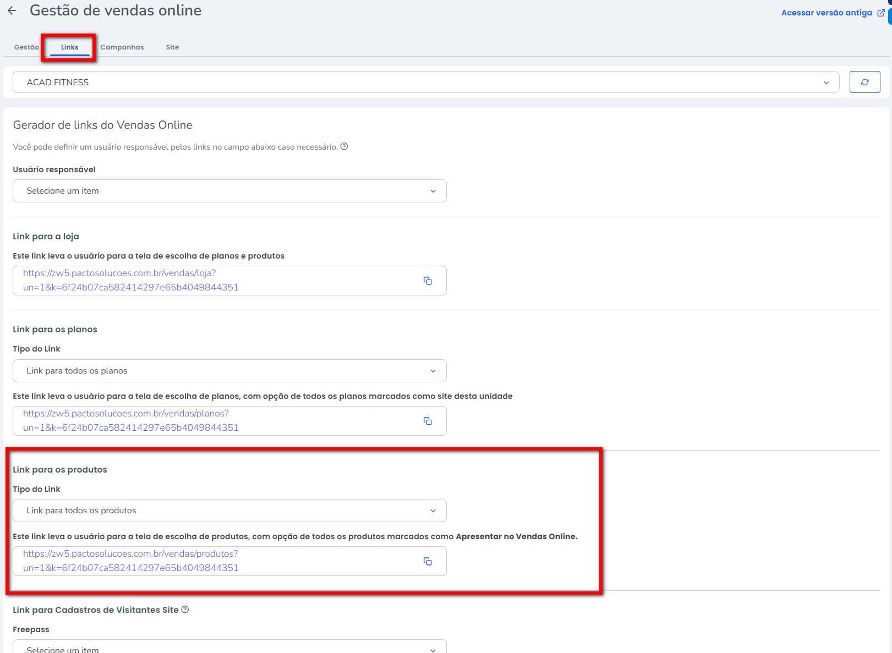The height and width of the screenshot is (653, 892).
Task: Click the vendas/loja URL link
Action: tap(131, 280)
